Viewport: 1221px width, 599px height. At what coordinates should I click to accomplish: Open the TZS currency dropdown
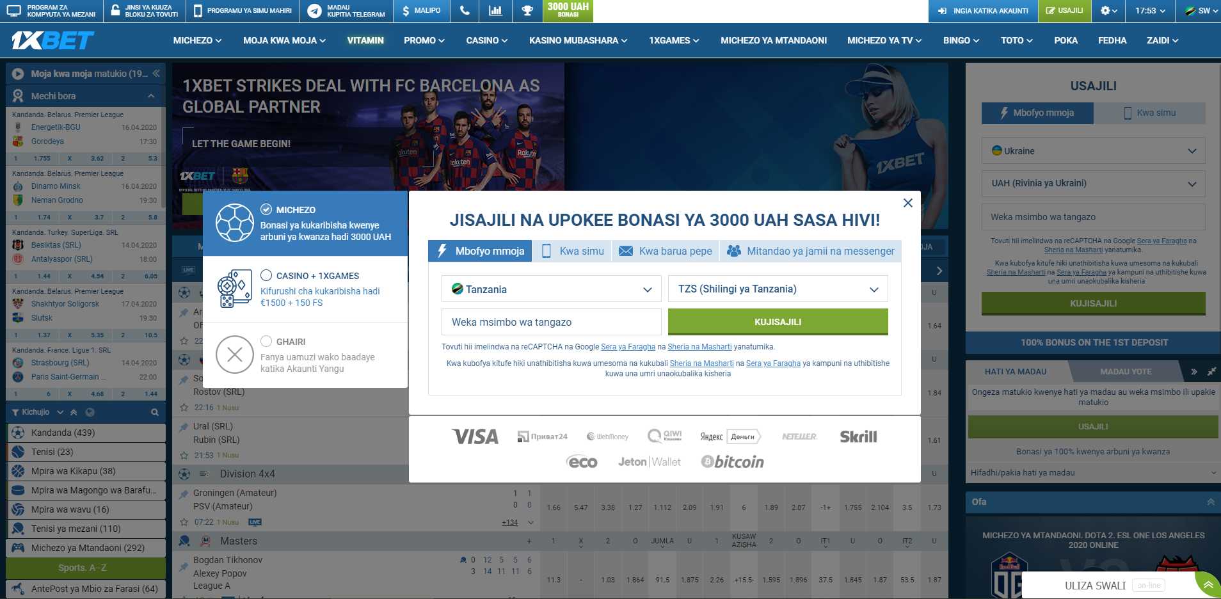778,289
